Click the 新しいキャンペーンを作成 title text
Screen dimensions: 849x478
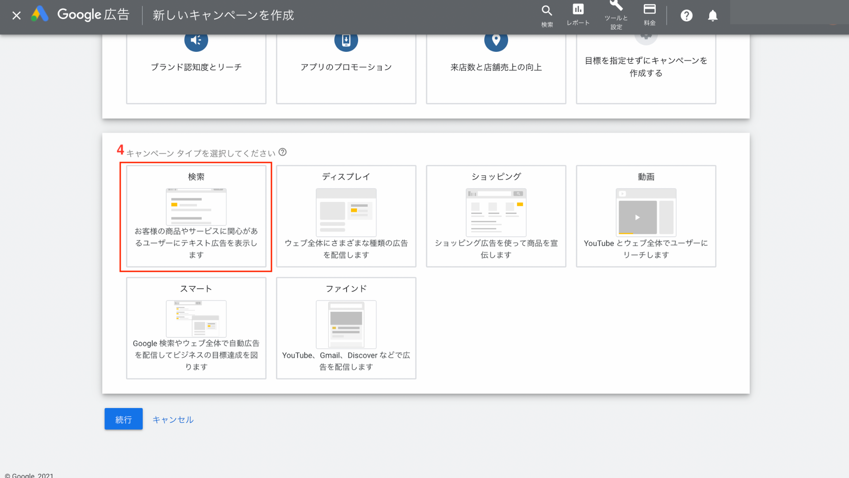point(223,15)
